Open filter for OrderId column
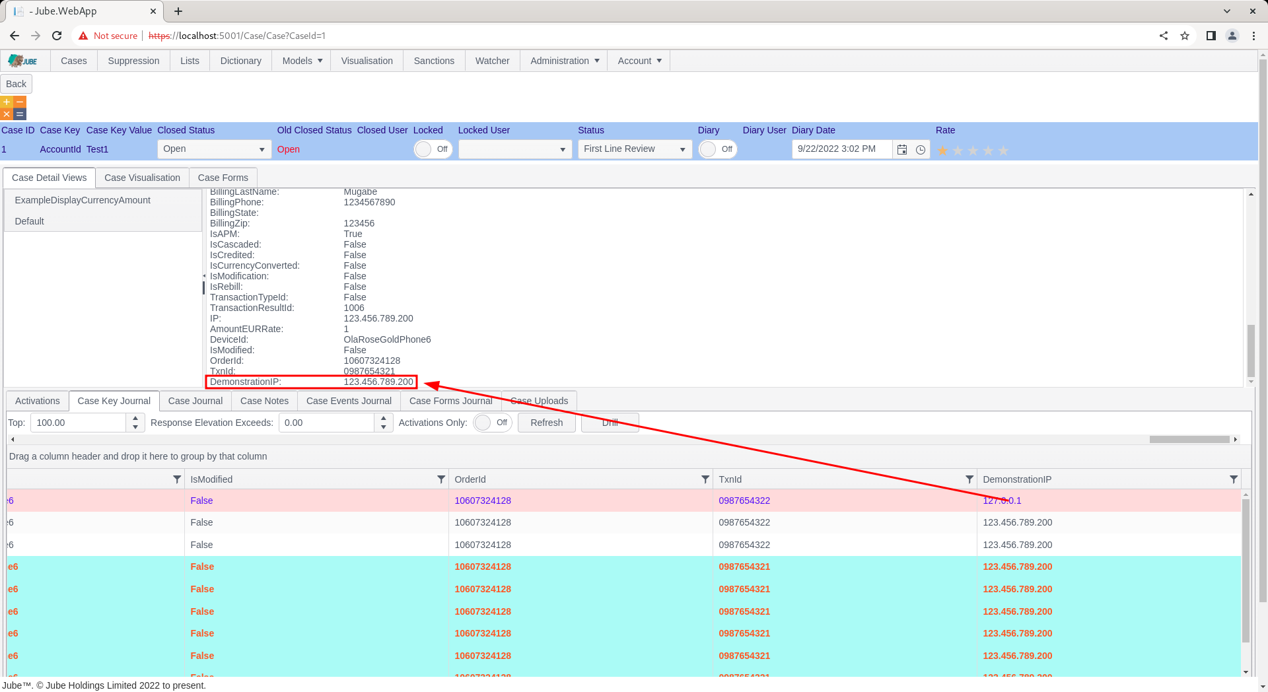The width and height of the screenshot is (1268, 692). [705, 479]
